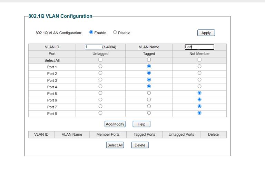The image size is (265, 185).
Task: Click the Port 8 row label
Action: tap(52, 114)
